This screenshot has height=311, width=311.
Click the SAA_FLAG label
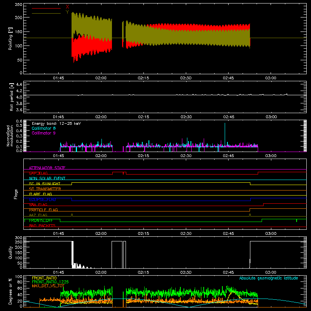point(38,205)
